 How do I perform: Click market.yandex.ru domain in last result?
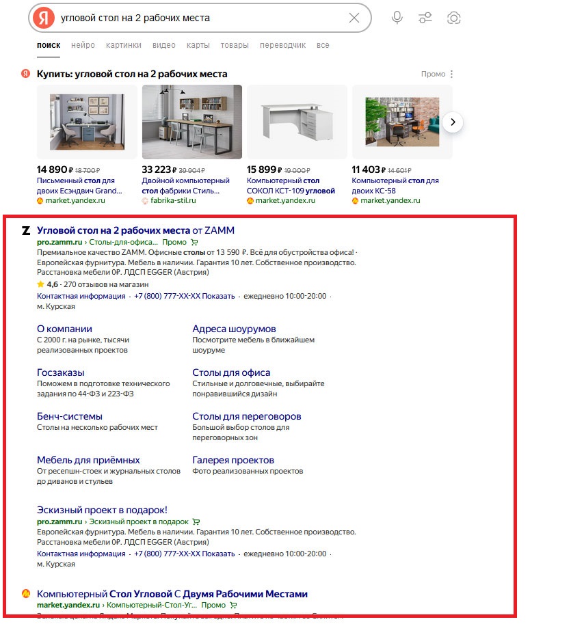pos(68,606)
